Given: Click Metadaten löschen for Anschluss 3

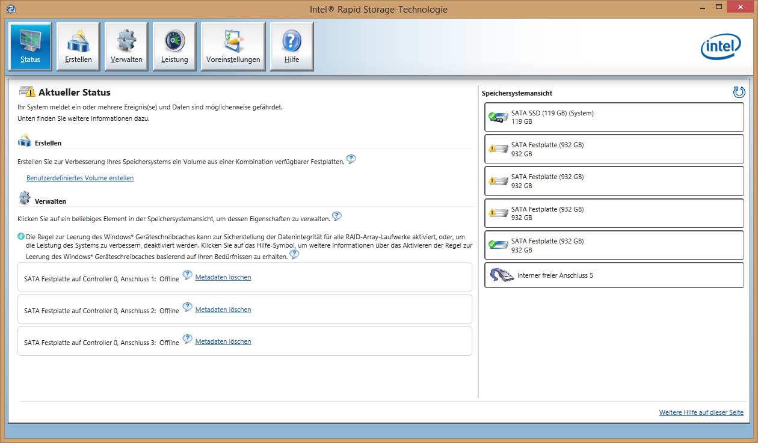Looking at the screenshot, I should point(223,341).
